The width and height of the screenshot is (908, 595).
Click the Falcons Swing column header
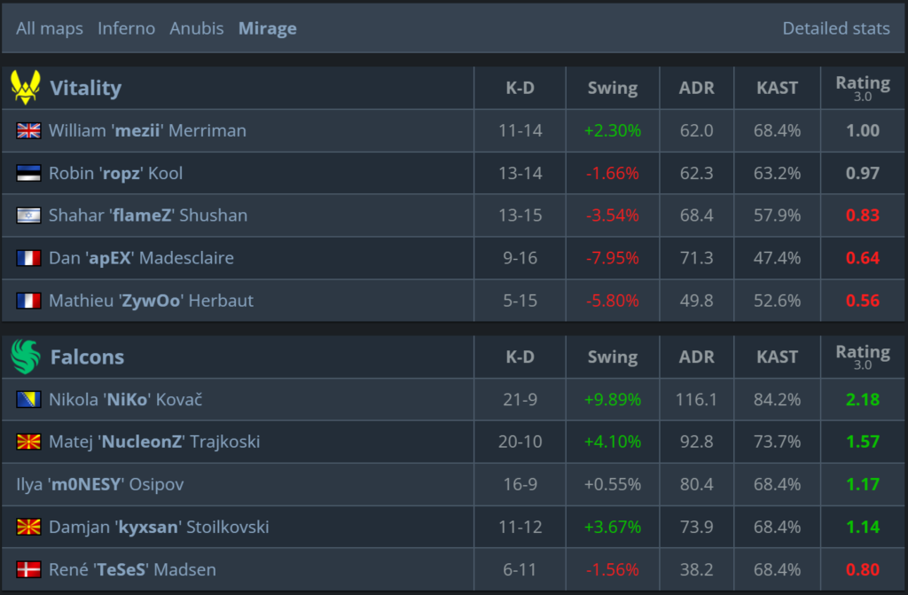[612, 357]
